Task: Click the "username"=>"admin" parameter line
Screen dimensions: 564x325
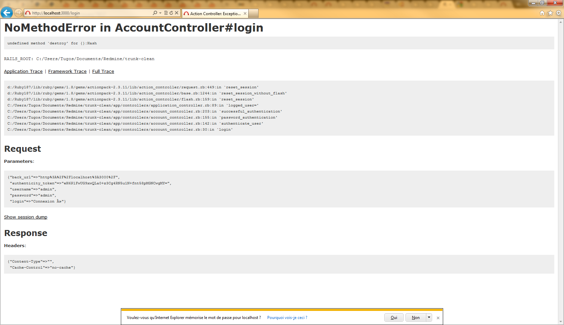Action: [x=33, y=189]
